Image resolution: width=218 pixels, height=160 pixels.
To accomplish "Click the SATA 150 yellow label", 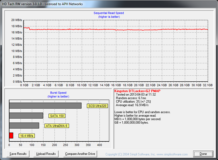I will coord(56,116).
